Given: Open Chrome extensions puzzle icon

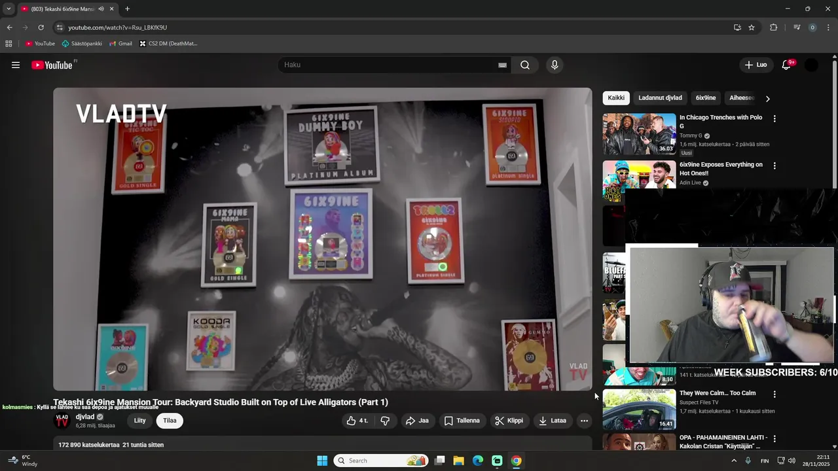Looking at the screenshot, I should pos(773,27).
